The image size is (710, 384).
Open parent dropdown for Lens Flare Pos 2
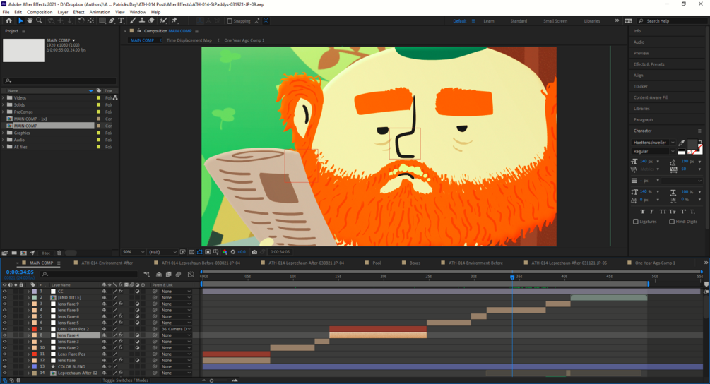coord(176,329)
